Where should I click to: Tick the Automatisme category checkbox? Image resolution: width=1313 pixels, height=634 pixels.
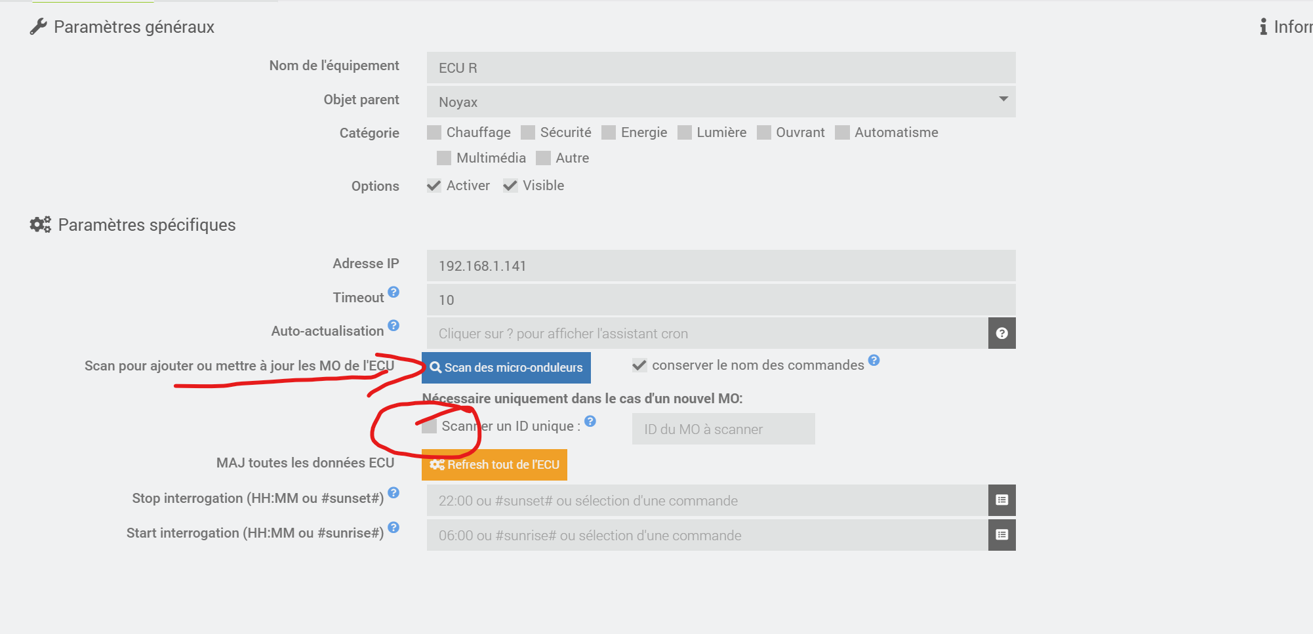(x=842, y=132)
